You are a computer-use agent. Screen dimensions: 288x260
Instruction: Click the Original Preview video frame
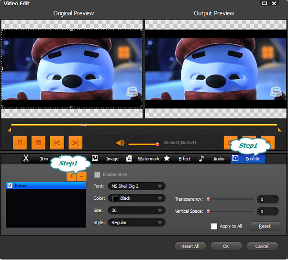(x=72, y=69)
